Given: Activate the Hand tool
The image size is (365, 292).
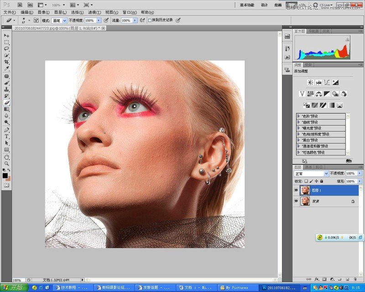Looking at the screenshot, I should (7, 157).
